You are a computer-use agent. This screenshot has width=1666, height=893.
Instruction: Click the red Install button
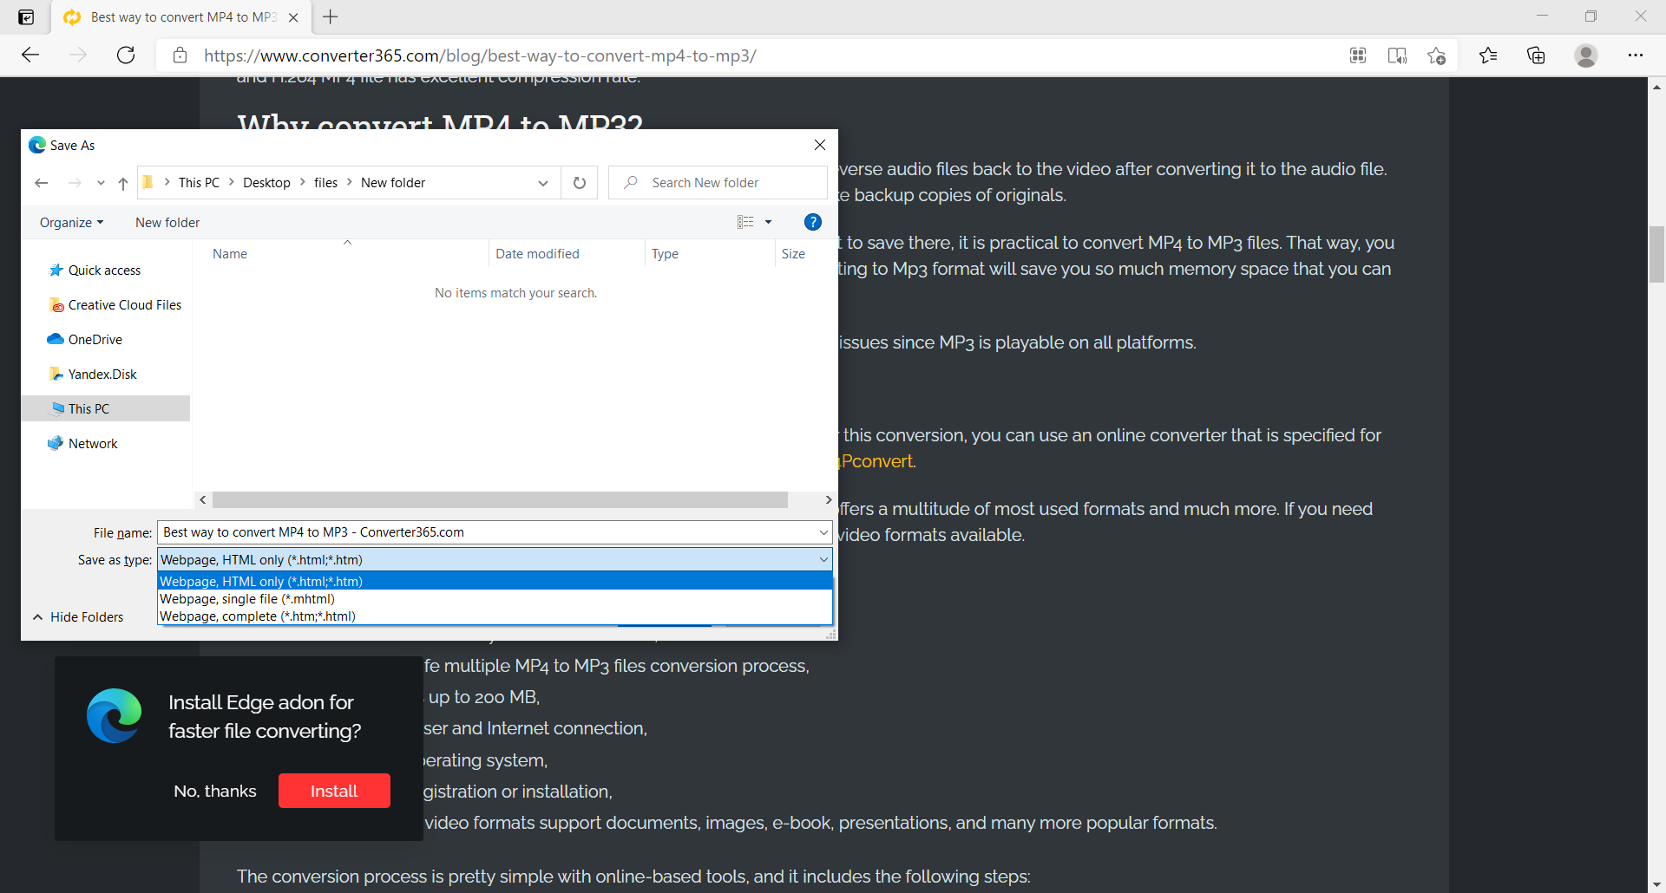coord(334,791)
